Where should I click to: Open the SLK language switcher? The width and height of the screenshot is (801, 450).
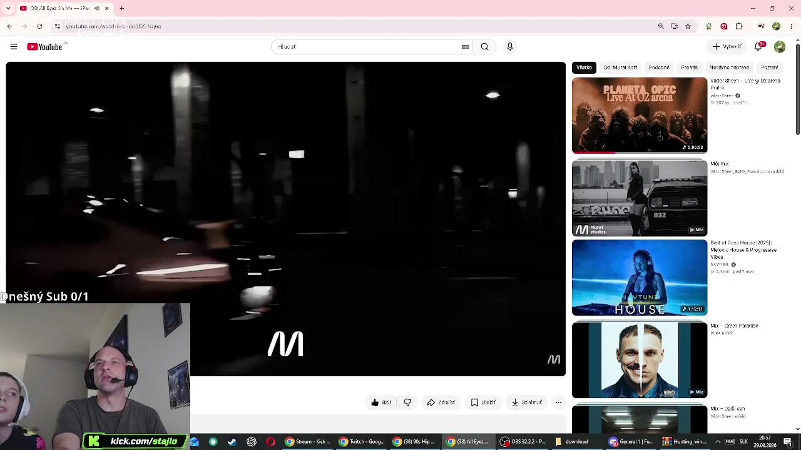pos(743,442)
